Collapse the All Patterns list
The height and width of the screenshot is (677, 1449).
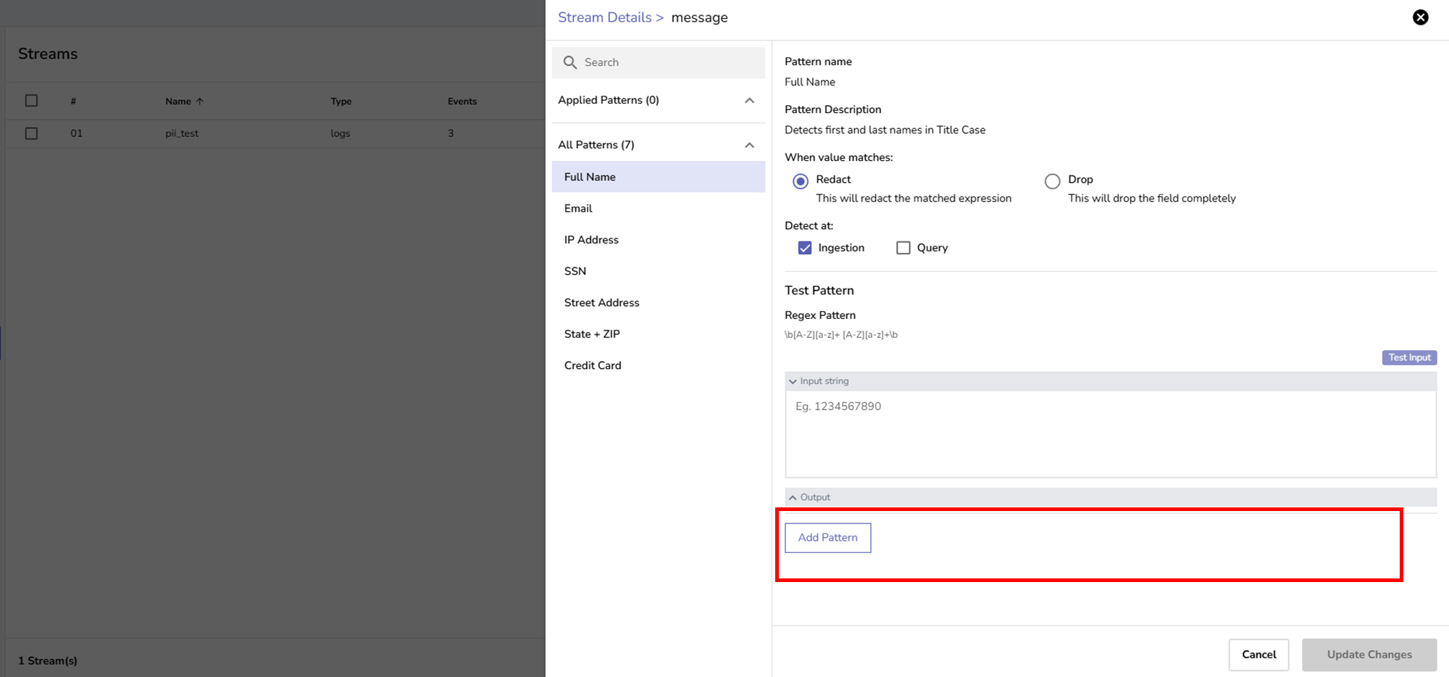749,146
